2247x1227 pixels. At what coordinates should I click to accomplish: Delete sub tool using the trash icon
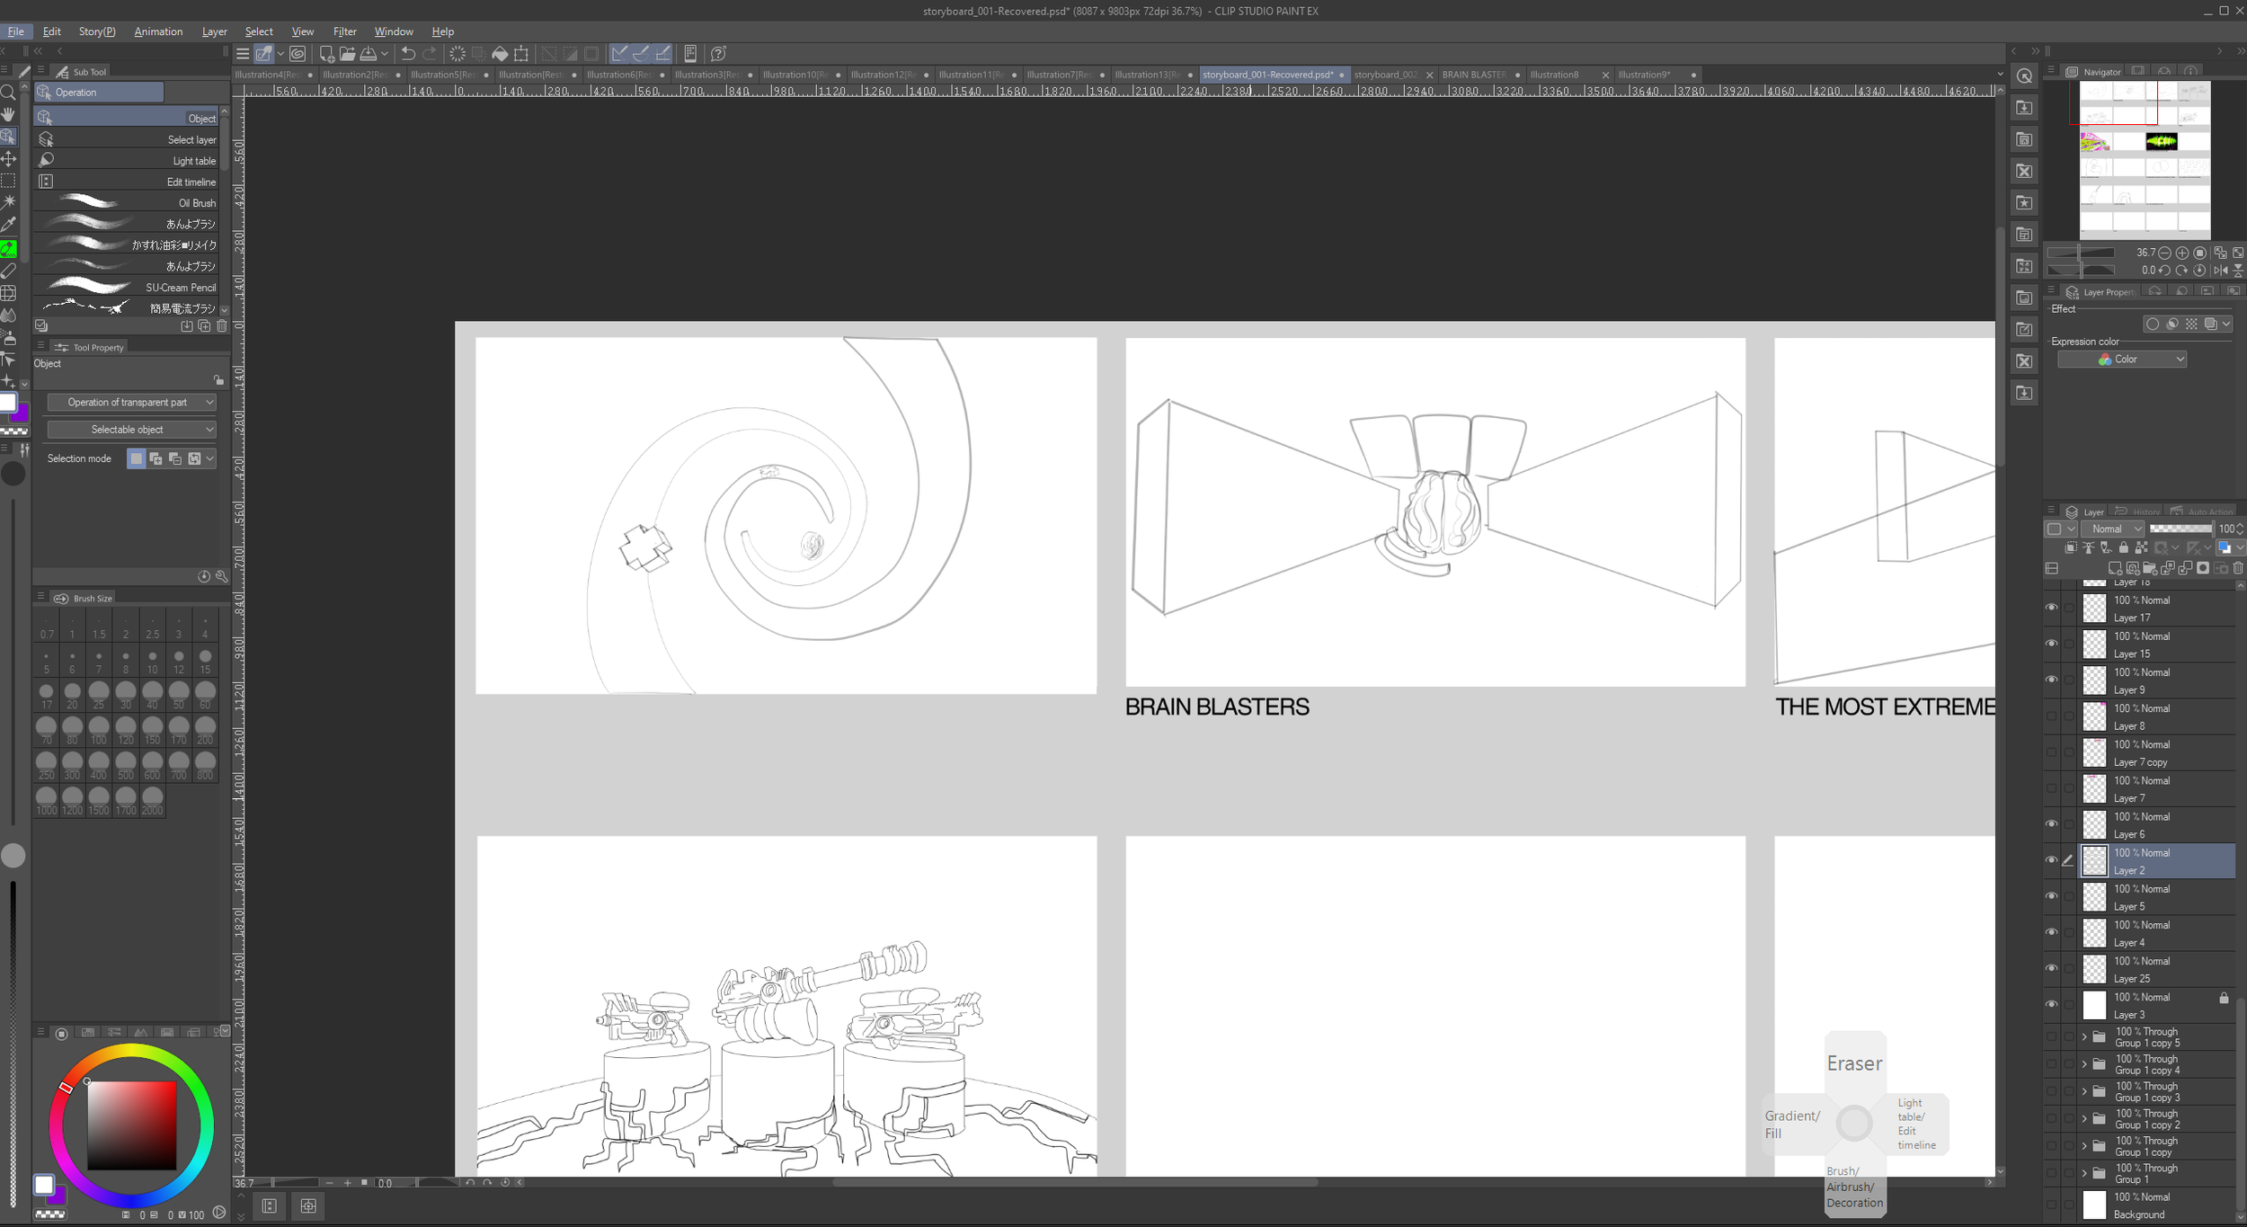222,326
